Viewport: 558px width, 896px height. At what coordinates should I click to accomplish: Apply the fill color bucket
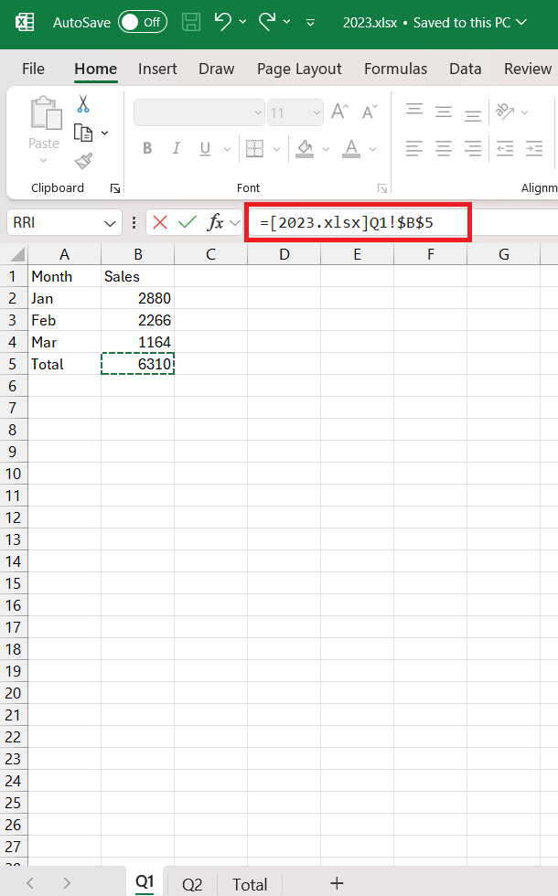[305, 148]
